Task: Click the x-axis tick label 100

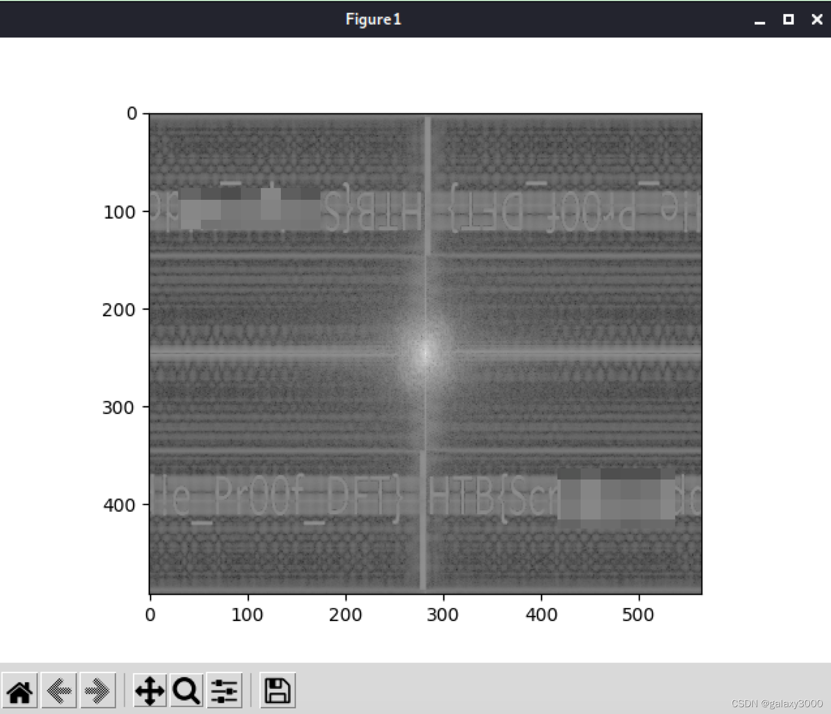Action: pos(247,615)
